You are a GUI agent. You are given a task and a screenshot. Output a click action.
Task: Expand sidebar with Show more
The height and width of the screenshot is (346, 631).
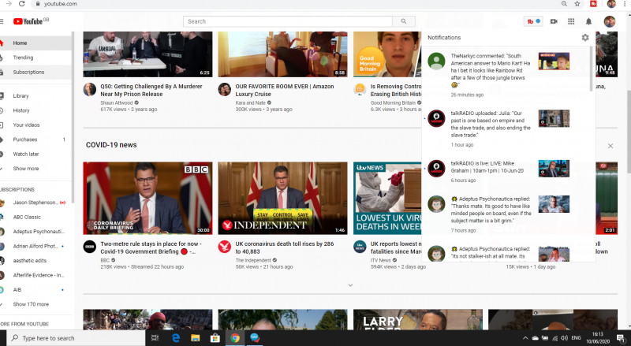pyautogui.click(x=25, y=169)
